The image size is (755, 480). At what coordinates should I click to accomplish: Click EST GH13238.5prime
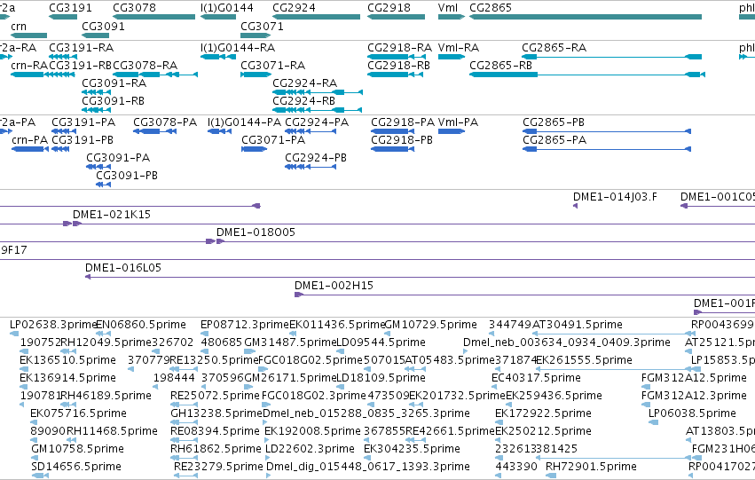tap(216, 413)
